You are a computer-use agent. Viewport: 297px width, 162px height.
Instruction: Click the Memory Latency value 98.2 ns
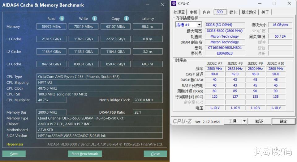148,26
